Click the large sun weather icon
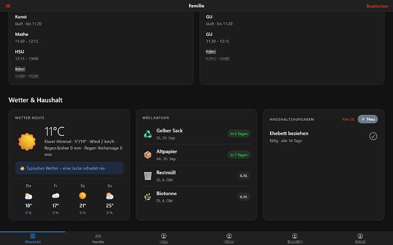Viewport: 393px width, 245px height. [27, 142]
